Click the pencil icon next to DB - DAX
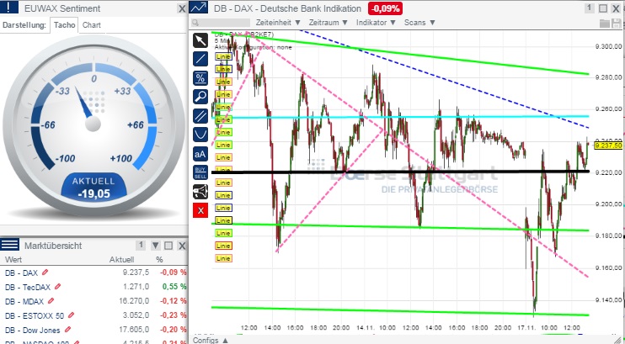The height and width of the screenshot is (344, 625). 45,273
